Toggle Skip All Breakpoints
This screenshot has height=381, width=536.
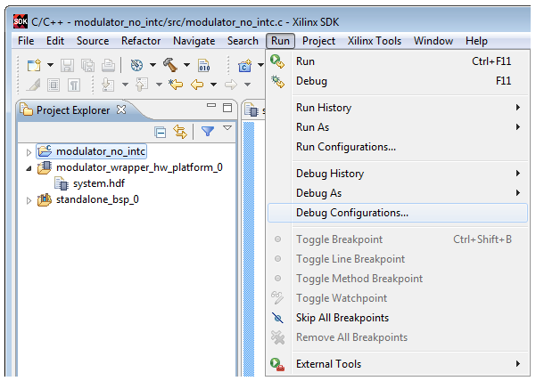[x=398, y=318]
